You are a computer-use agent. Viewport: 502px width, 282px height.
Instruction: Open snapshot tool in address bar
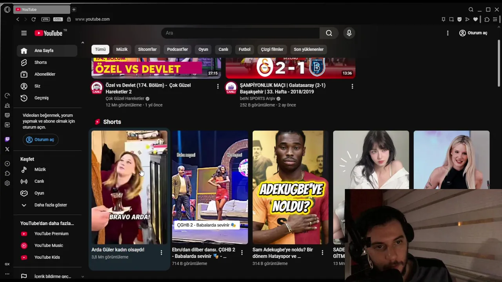(451, 19)
